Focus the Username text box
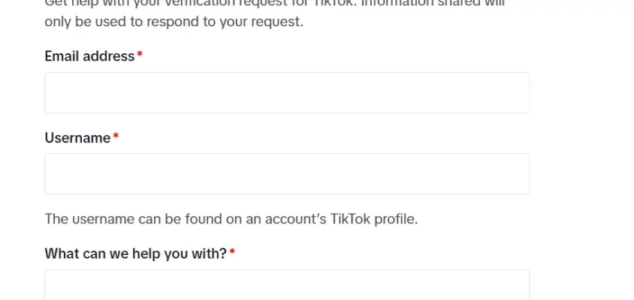This screenshot has height=300, width=634. [x=287, y=174]
